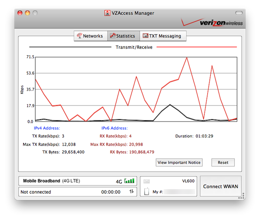Image resolution: width=260 pixels, height=220 pixels.
Task: Click the 00:00:00 connection timer
Action: pos(111,192)
